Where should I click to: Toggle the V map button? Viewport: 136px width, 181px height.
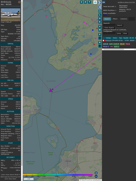click(x=100, y=26)
